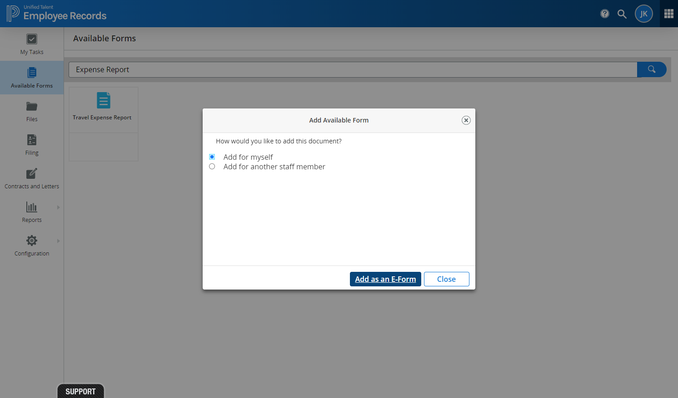The width and height of the screenshot is (678, 398).
Task: Open the Reports chart icon
Action: tap(32, 207)
